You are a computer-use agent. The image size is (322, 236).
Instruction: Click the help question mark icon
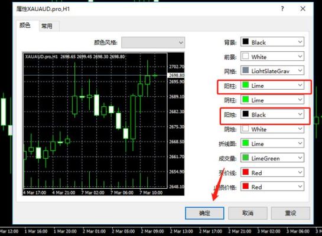(282, 9)
